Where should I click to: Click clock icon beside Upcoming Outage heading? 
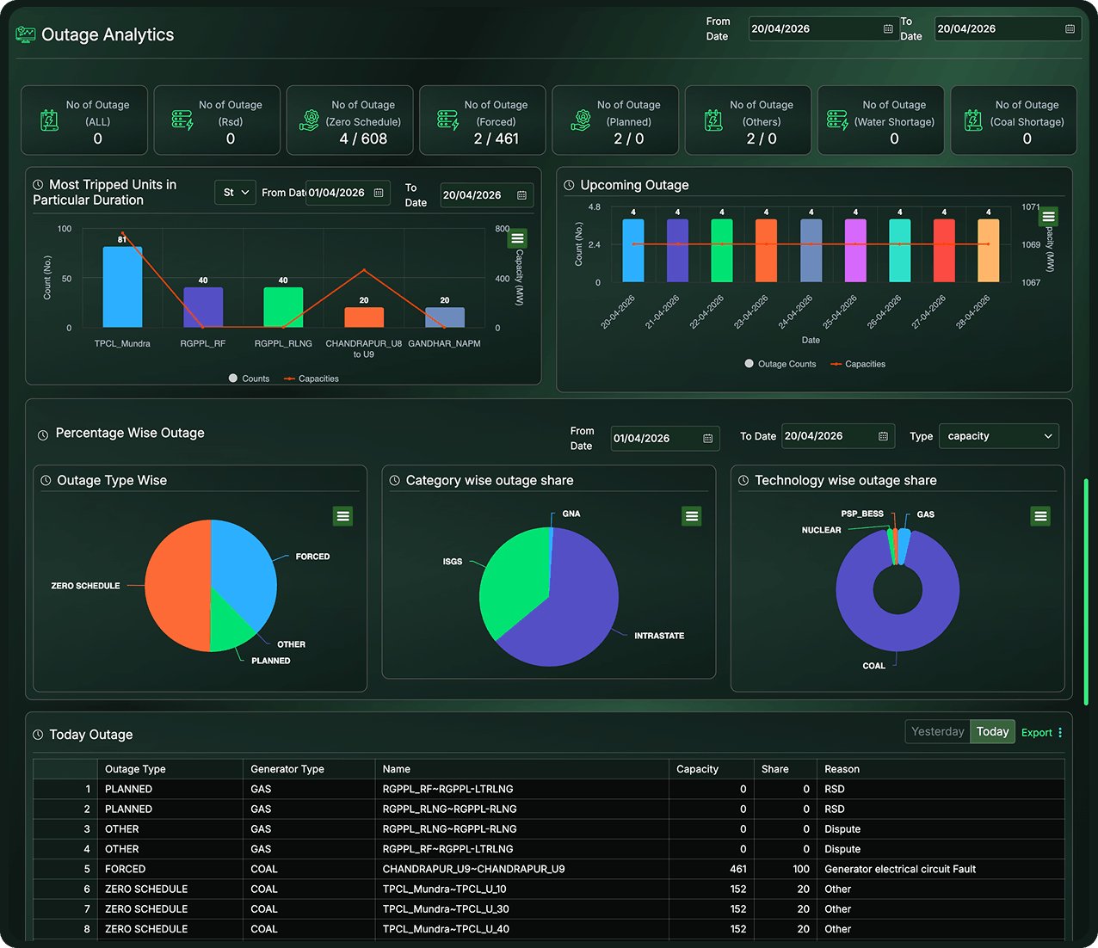pyautogui.click(x=569, y=186)
